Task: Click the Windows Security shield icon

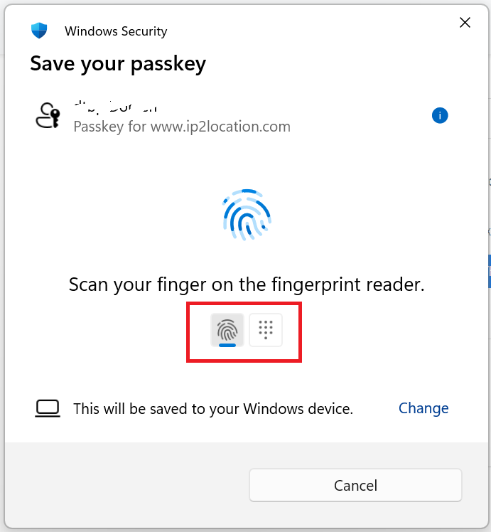Action: tap(39, 31)
